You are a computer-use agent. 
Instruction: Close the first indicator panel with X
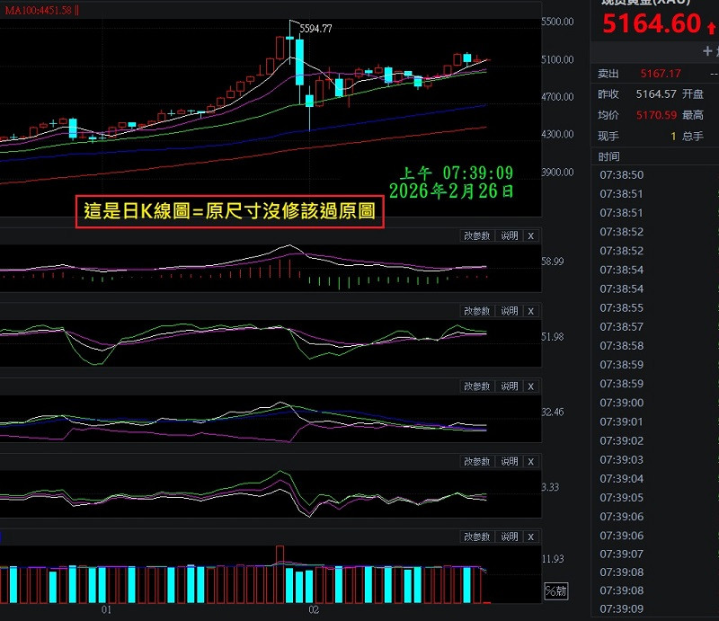pos(530,235)
